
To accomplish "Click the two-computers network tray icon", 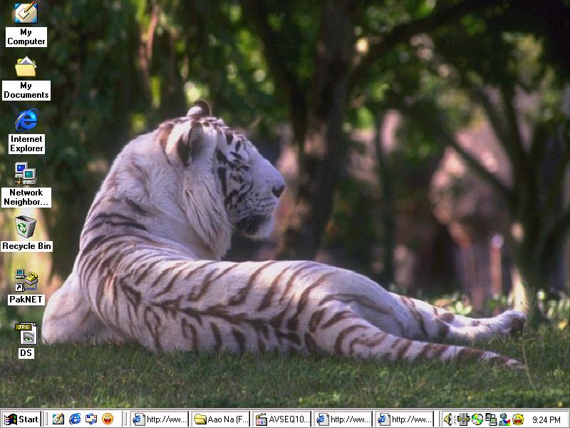I will [x=491, y=419].
